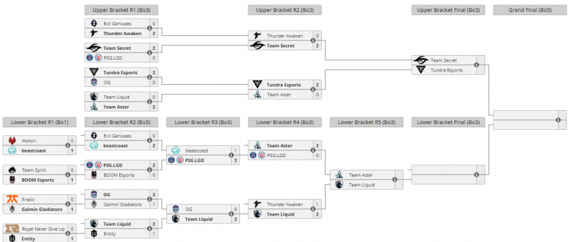Click Fnatic team logo in Lower Bracket R1
This screenshot has width=573, height=242.
(12, 199)
